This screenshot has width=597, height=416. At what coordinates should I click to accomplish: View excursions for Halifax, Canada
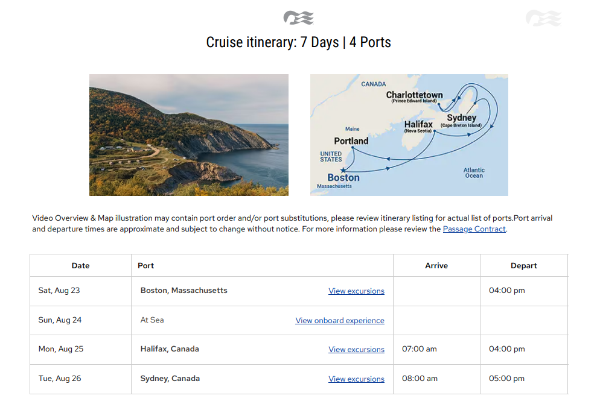click(x=356, y=350)
